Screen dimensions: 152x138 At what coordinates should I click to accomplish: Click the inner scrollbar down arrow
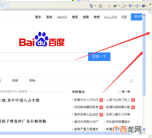coord(144,129)
